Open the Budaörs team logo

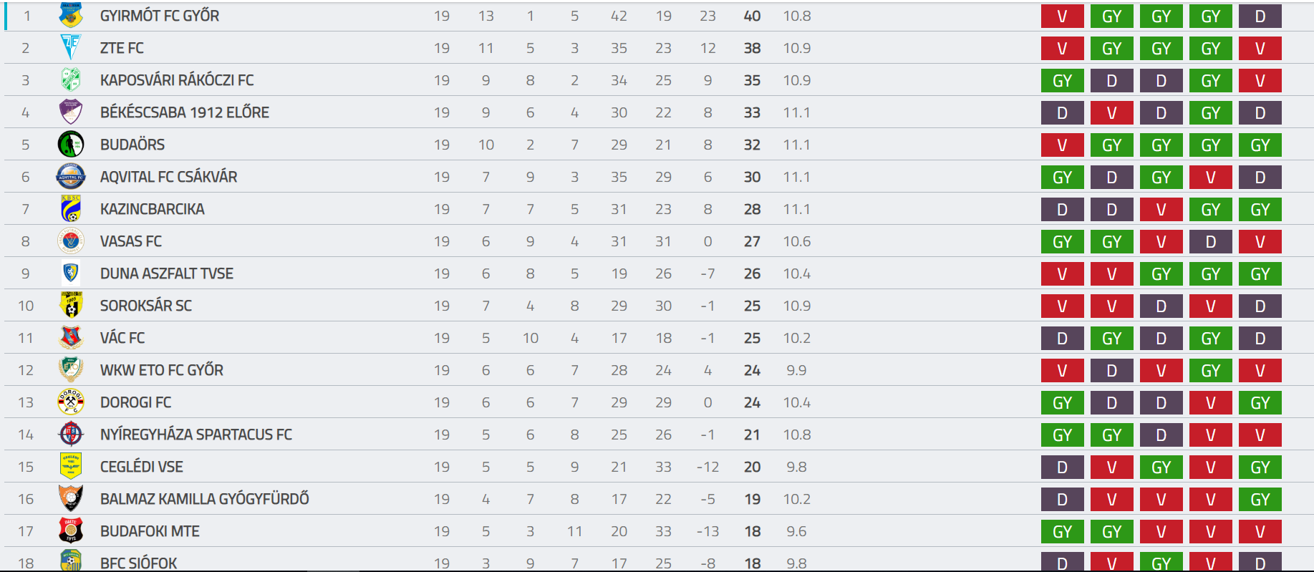(71, 144)
